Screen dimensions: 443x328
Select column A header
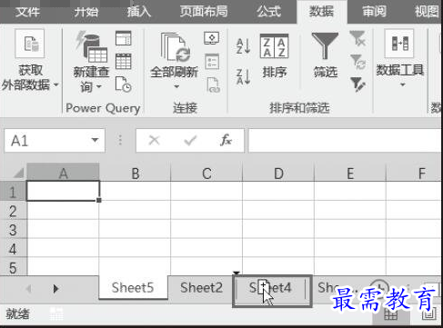click(x=63, y=173)
